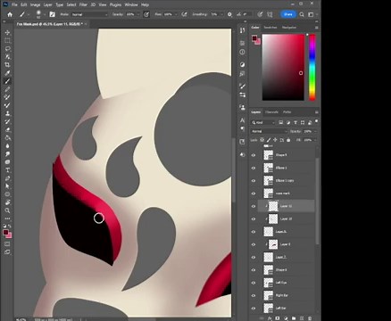This screenshot has width=391, height=321.
Task: Open the Adjustments panel icon
Action: 242,64
